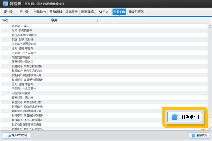Click the scrollbar down arrow of lyrics list
The width and height of the screenshot is (212, 141).
210,128
